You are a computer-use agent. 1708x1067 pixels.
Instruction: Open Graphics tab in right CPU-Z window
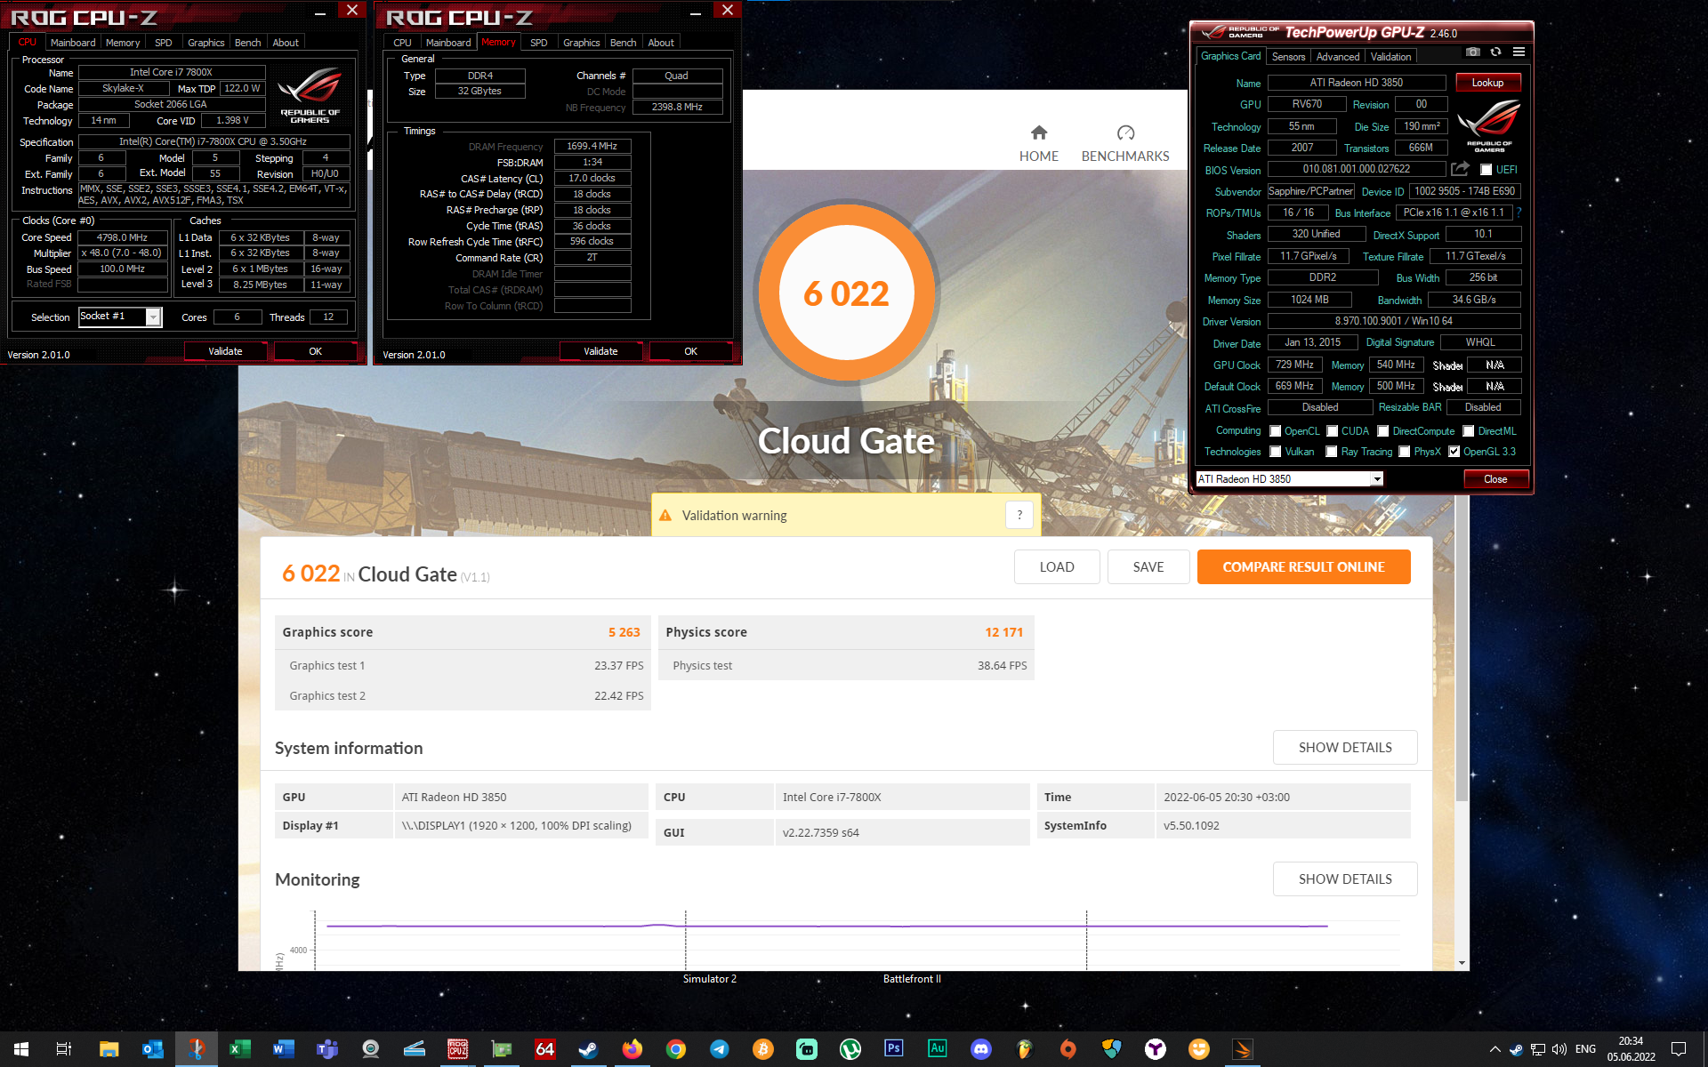(582, 43)
